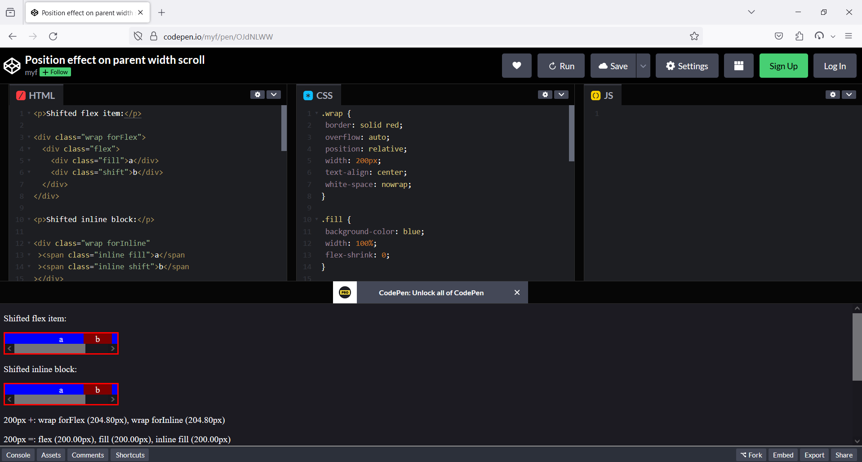Open the CSS panel settings gear

coord(545,94)
